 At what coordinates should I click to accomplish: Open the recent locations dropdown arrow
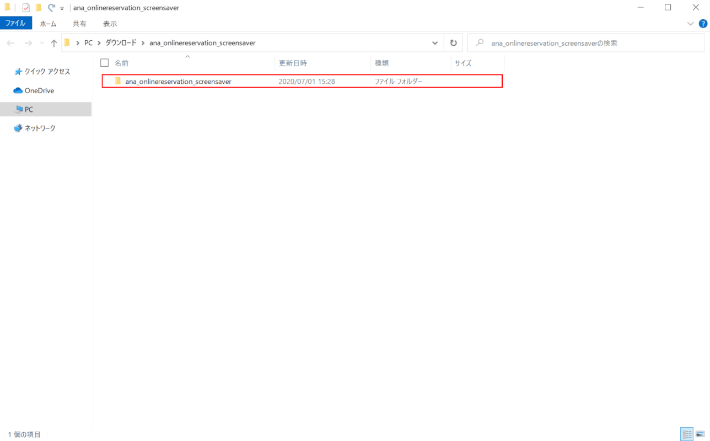click(x=42, y=43)
